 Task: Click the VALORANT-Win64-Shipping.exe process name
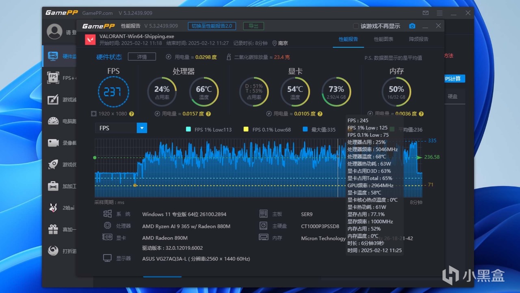click(x=136, y=36)
